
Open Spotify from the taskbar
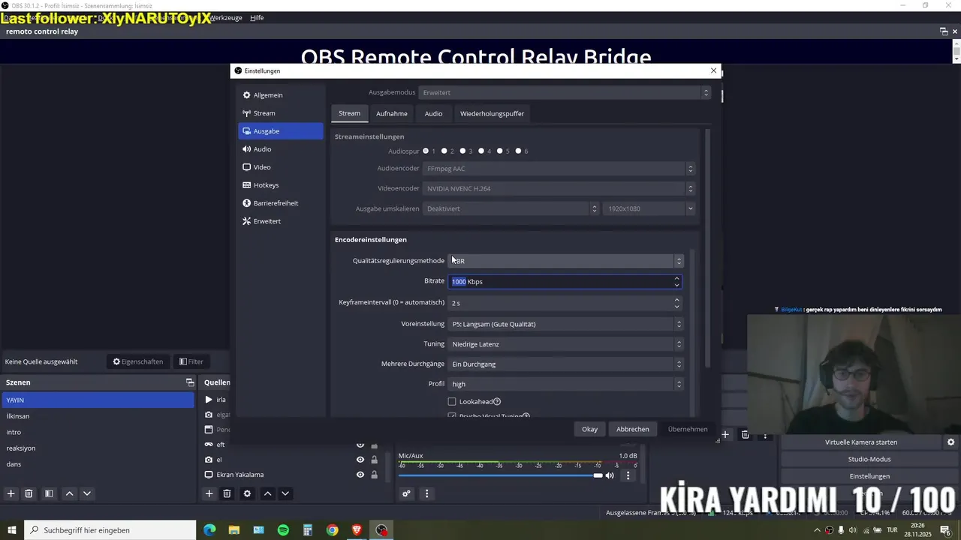(x=283, y=530)
